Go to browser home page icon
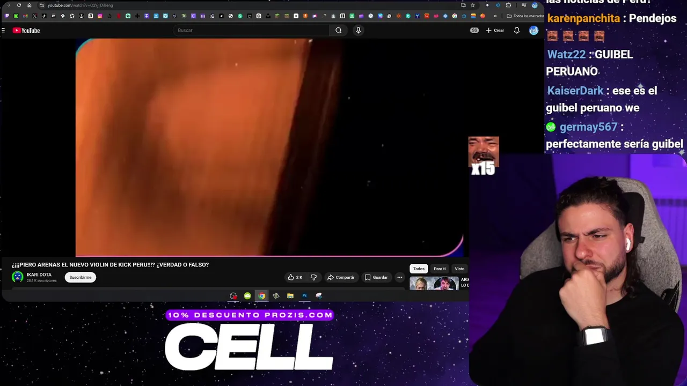This screenshot has height=386, width=687. click(29, 5)
